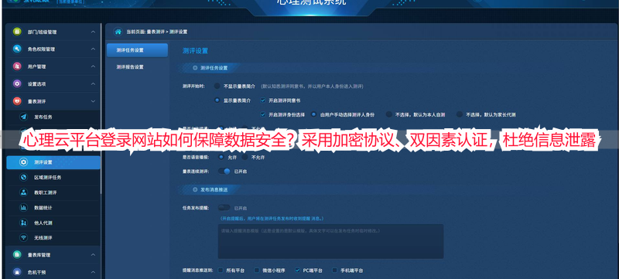Expand the 部门/班级管理 chevron
The width and height of the screenshot is (619, 279).
pyautogui.click(x=93, y=32)
